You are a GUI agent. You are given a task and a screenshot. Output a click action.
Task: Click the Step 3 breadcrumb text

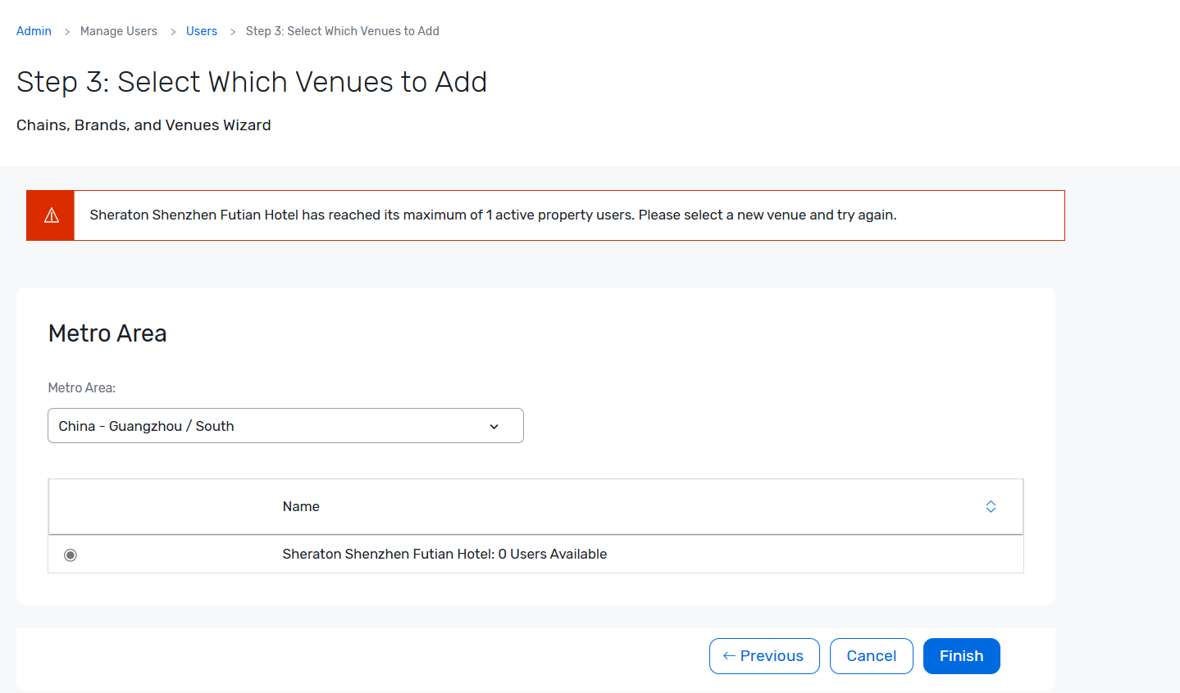[343, 31]
